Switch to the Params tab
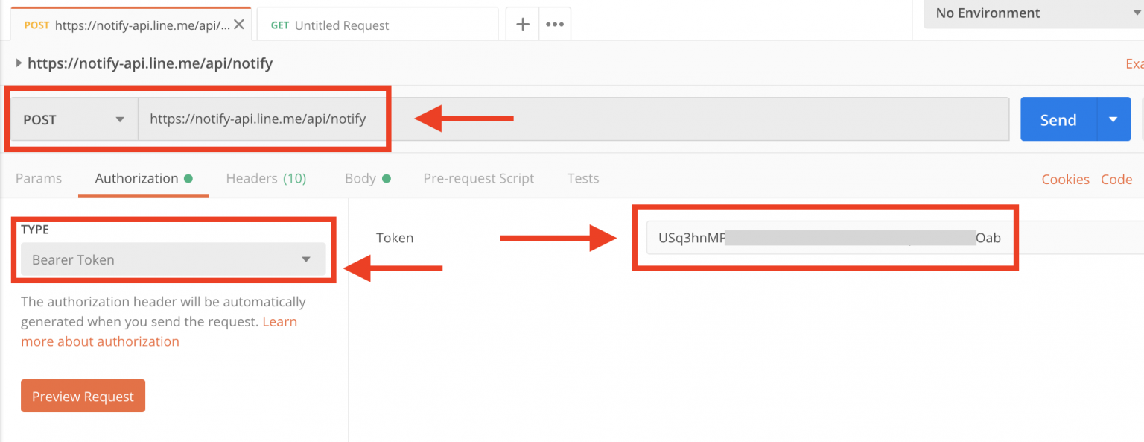Screen dimensions: 1144x442 [38, 178]
